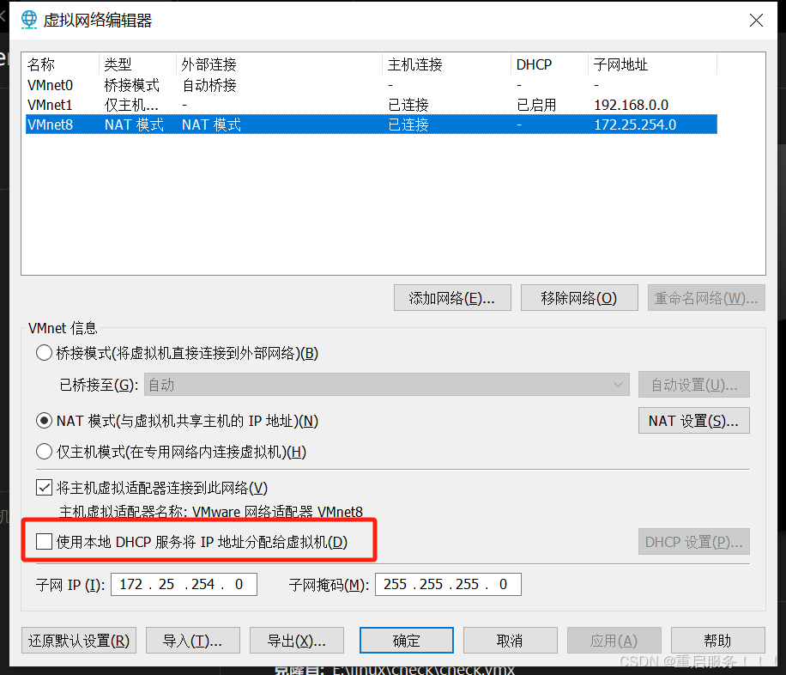
Task: Uncheck 将主机虚拟适配器连接到此网络 checkbox
Action: point(44,487)
